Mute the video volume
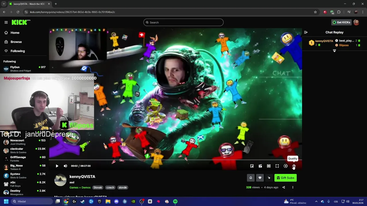This screenshot has width=367, height=206. pyautogui.click(x=65, y=166)
